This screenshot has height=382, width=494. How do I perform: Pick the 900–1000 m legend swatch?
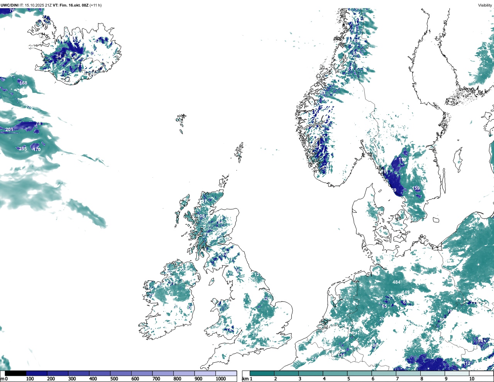tap(205, 373)
